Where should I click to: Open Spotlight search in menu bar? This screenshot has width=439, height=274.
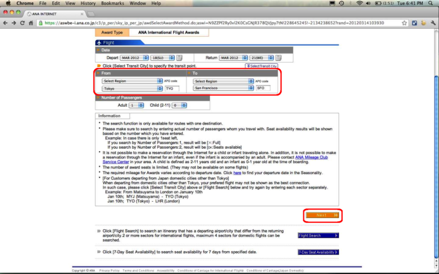coord(431,3)
